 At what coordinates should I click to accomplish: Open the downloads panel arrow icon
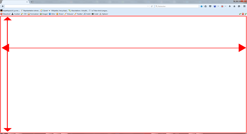pyautogui.click(x=230, y=6)
